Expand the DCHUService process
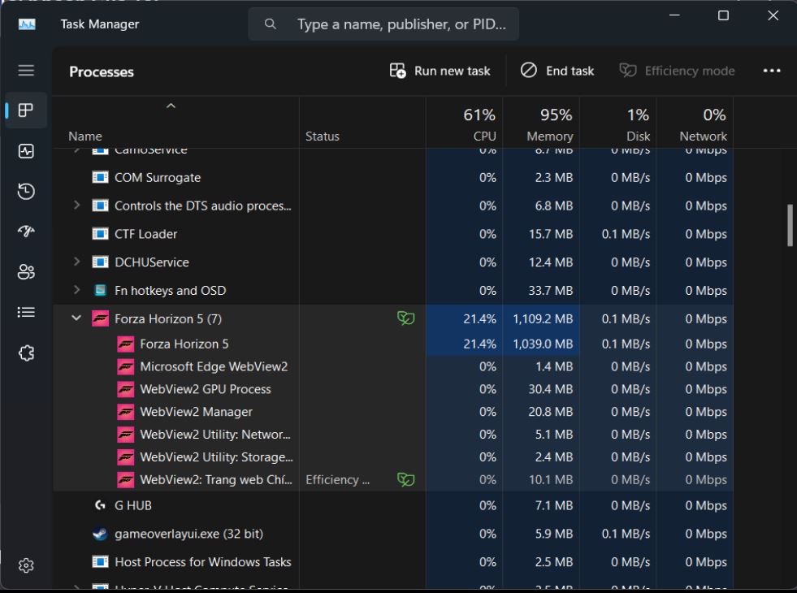The width and height of the screenshot is (797, 593). (77, 262)
